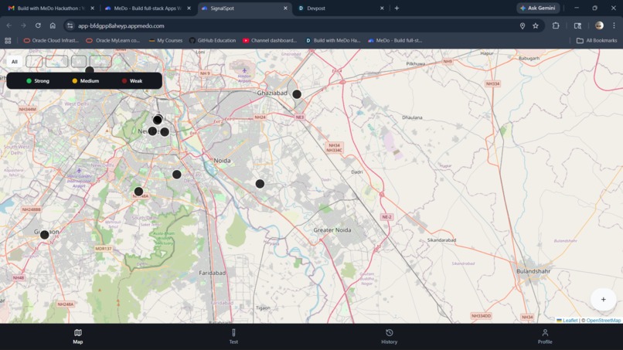The height and width of the screenshot is (350, 623).
Task: Open Oracle MyLearn bookmark
Action: (x=113, y=40)
